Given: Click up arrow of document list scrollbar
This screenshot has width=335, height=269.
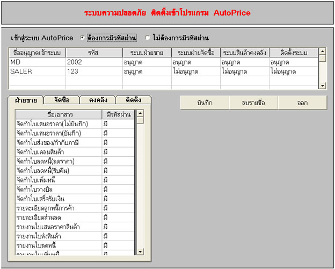Looking at the screenshot, I should 140,113.
